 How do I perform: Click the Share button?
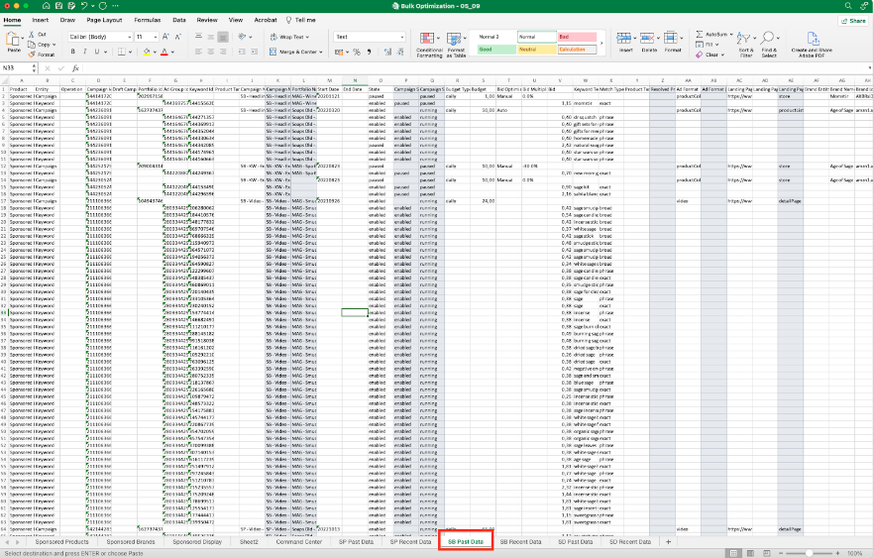pyautogui.click(x=851, y=19)
